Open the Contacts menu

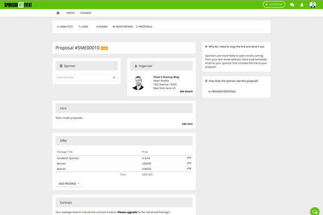[86, 13]
